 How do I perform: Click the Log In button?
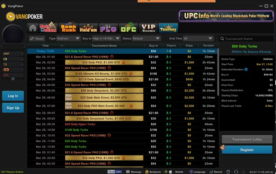point(13,96)
